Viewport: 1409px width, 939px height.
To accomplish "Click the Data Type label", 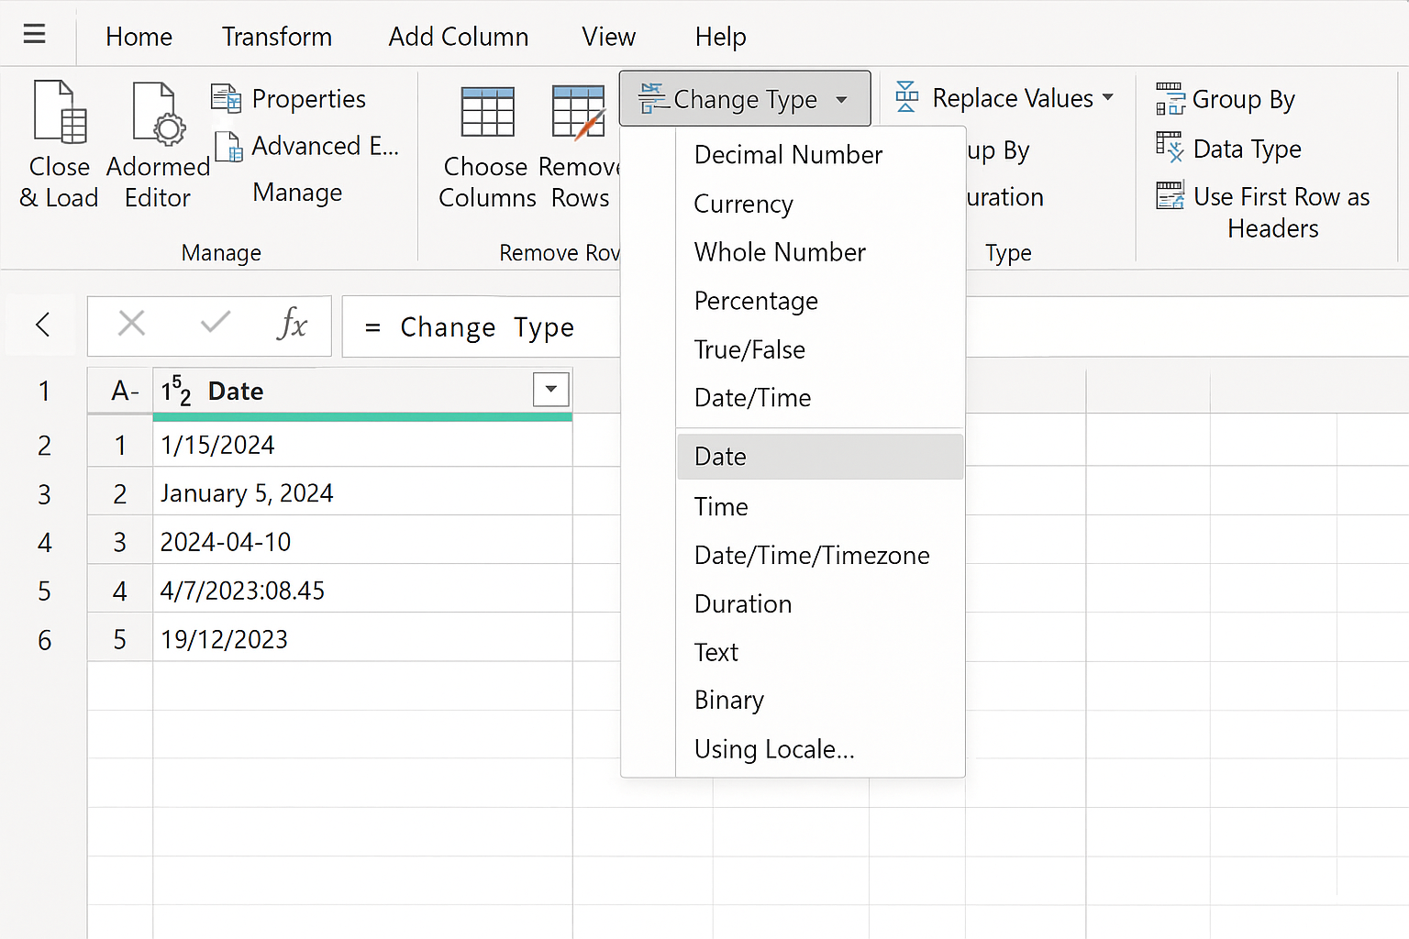I will tap(1248, 149).
